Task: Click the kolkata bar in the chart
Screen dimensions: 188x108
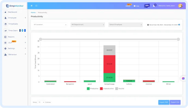Action: [x=129, y=81]
